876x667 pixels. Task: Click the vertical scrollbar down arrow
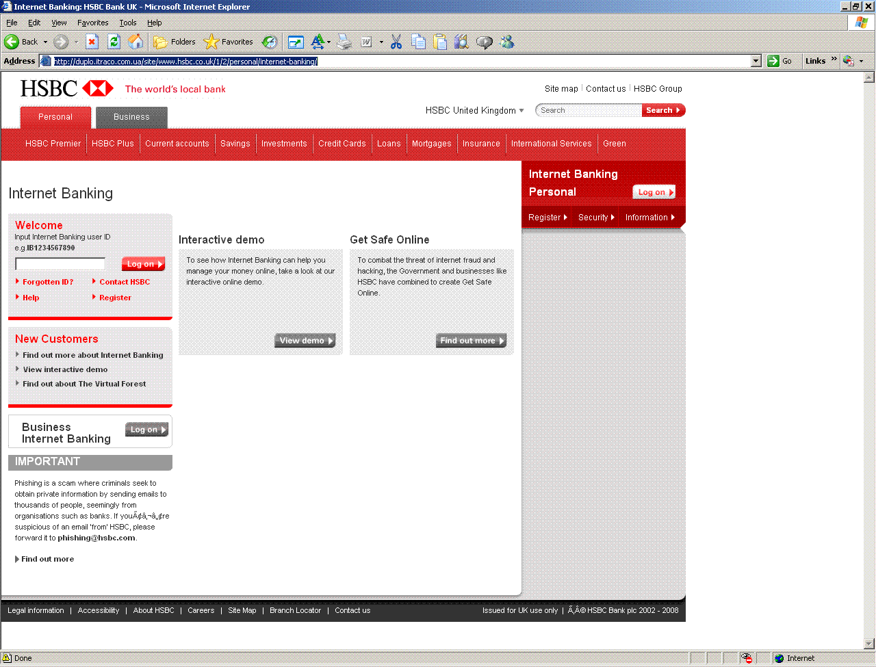click(870, 644)
